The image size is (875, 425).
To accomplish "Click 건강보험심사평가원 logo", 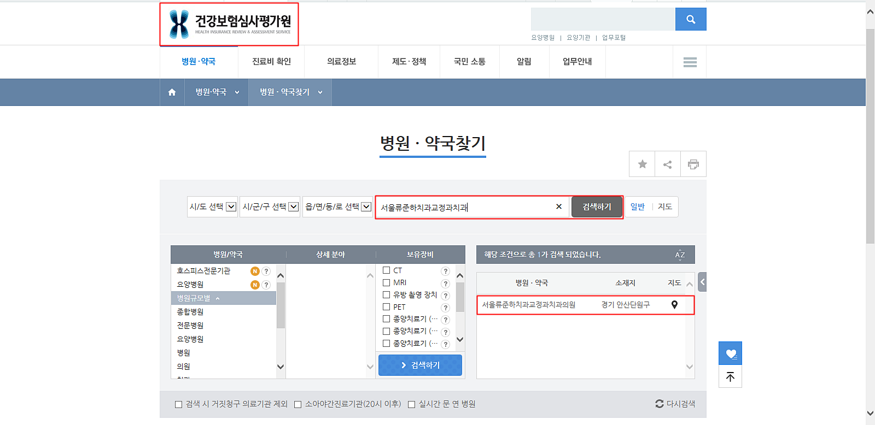I will pos(229,25).
